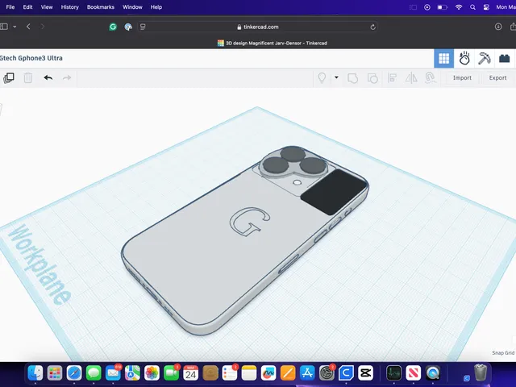Image resolution: width=516 pixels, height=387 pixels.
Task: Open the History menu
Action: (x=70, y=7)
